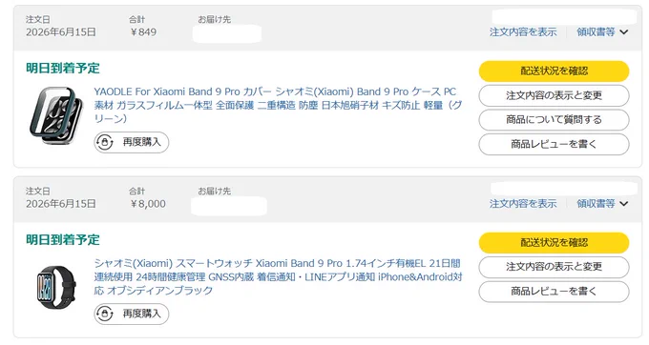Click 注文内容の表示と変更 for the YAODLE cover
This screenshot has width=649, height=345.
(554, 95)
